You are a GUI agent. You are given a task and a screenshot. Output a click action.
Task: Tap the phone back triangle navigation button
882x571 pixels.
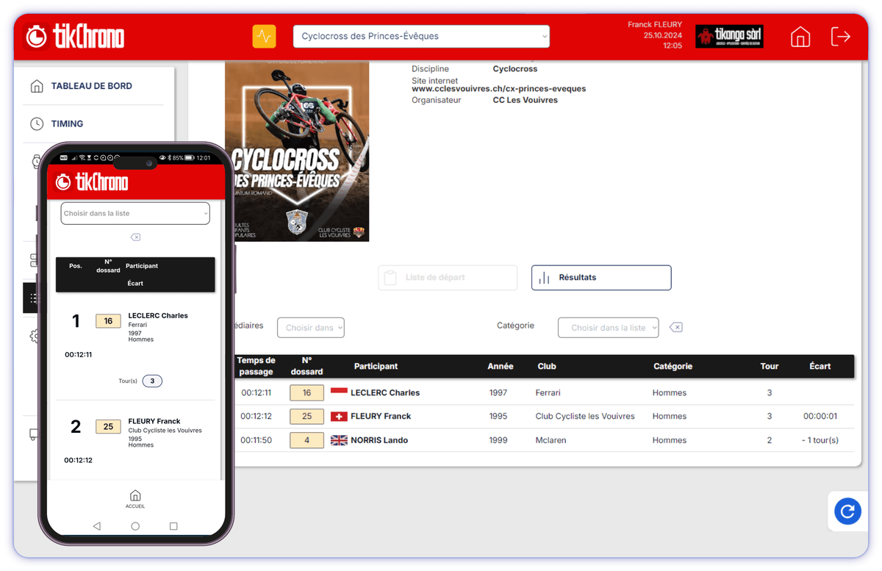(x=96, y=527)
